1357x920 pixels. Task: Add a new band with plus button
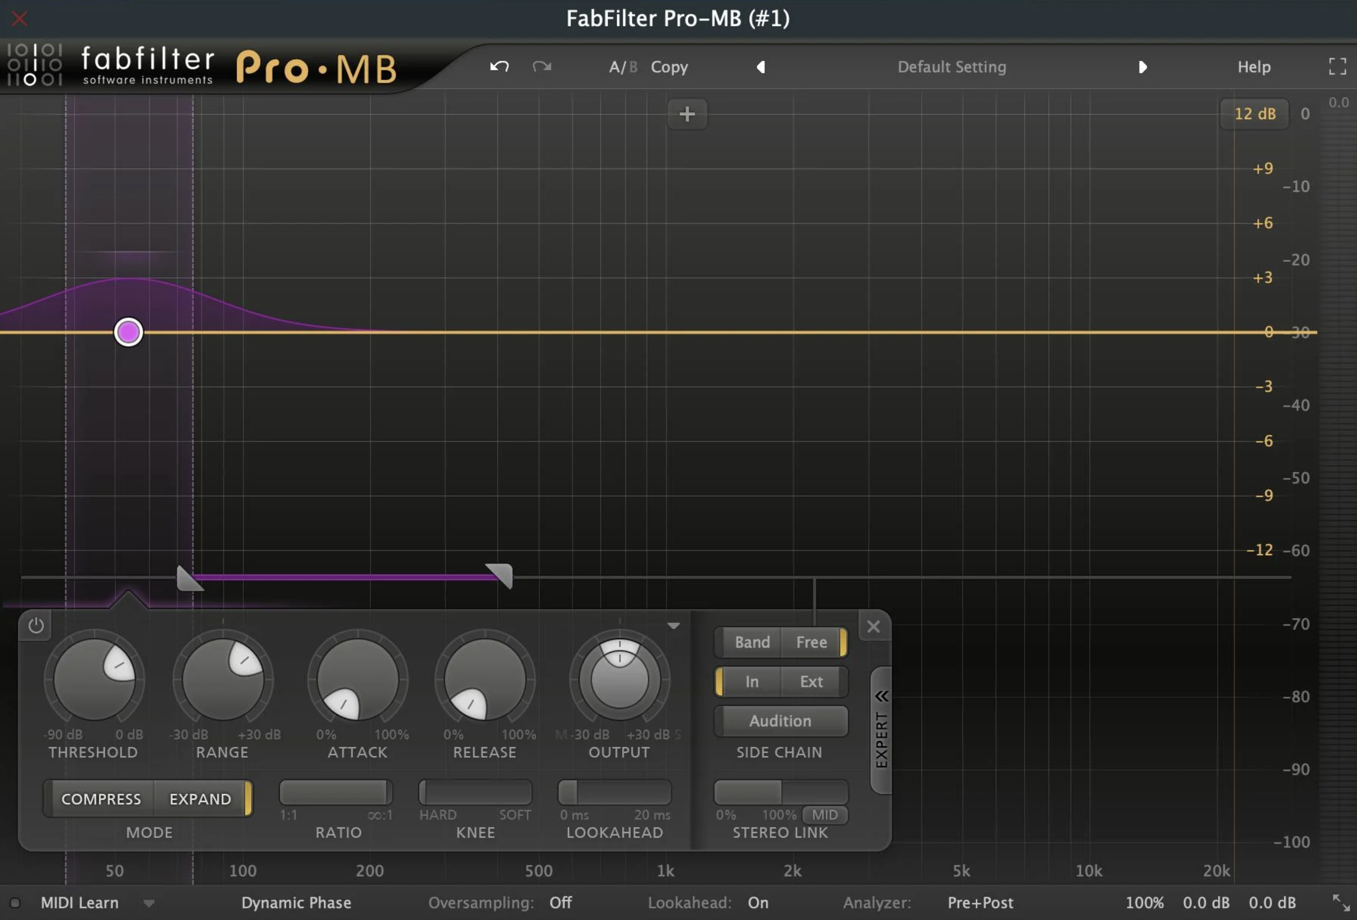click(687, 113)
